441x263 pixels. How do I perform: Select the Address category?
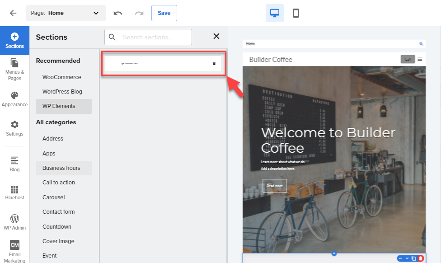[53, 139]
